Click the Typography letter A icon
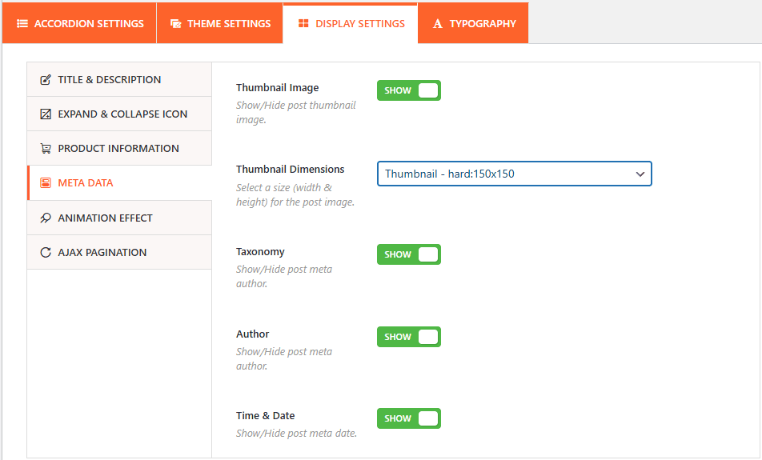The image size is (762, 460). [438, 24]
